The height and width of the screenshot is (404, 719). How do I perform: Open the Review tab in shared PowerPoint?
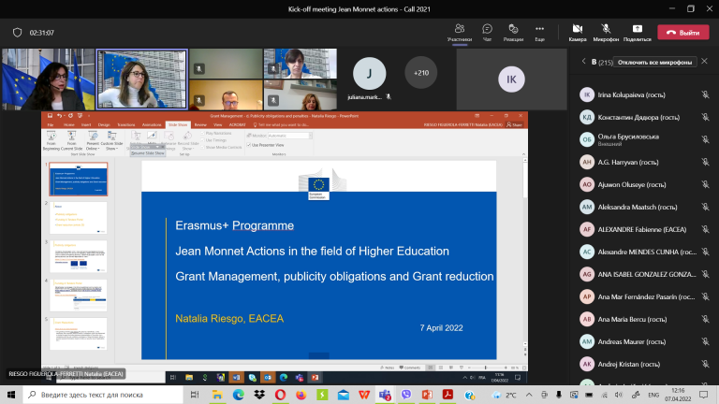200,124
